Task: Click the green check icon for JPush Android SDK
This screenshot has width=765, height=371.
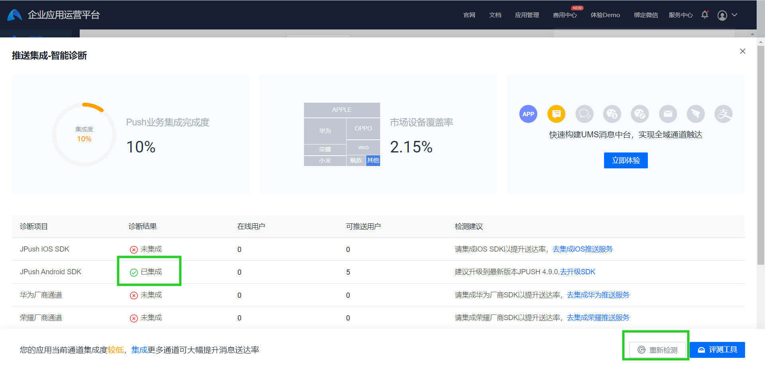Action: 134,272
